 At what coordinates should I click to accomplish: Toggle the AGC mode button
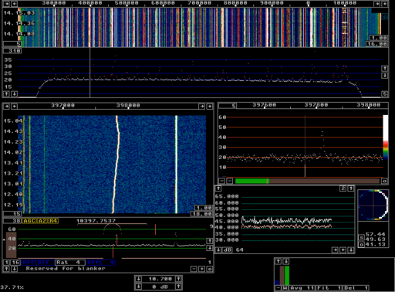[x=29, y=221]
